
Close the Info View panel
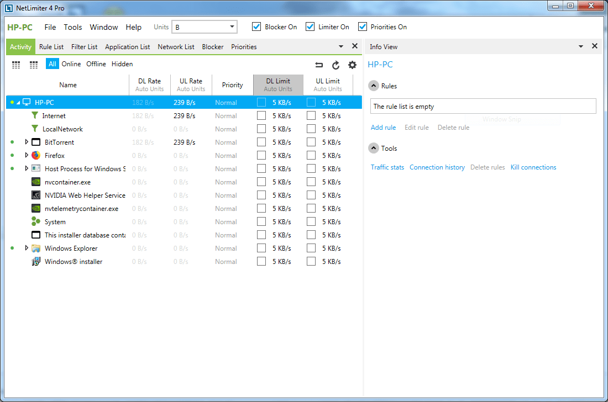tap(594, 46)
